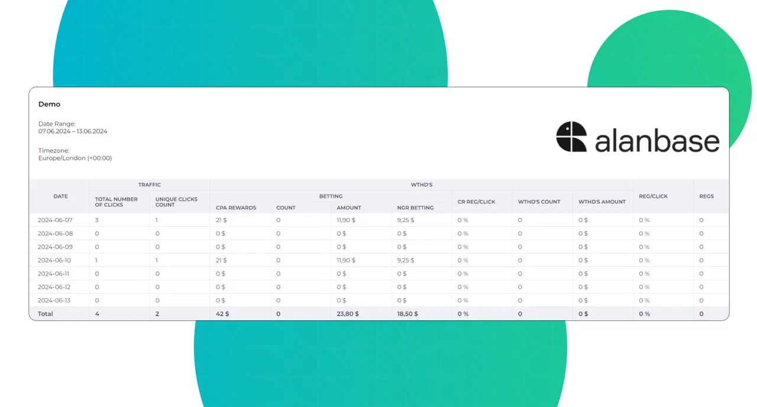Select the WTHD's Amount column header
757x407 pixels.
coord(601,202)
